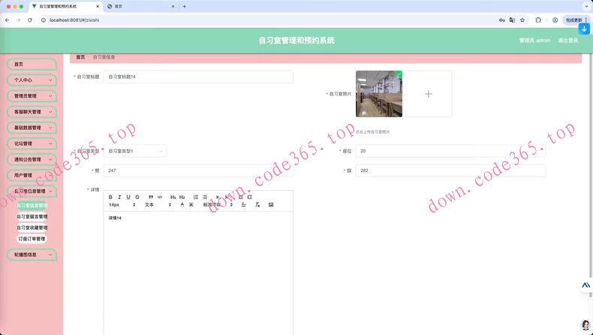The image size is (593, 335).
Task: Open 用户管理 in the sidebar
Action: tap(32, 176)
